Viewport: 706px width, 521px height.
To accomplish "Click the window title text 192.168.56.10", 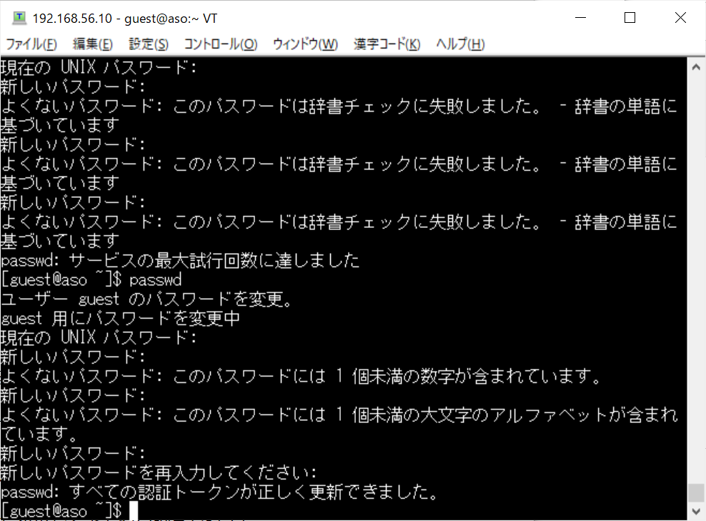I will (x=72, y=19).
